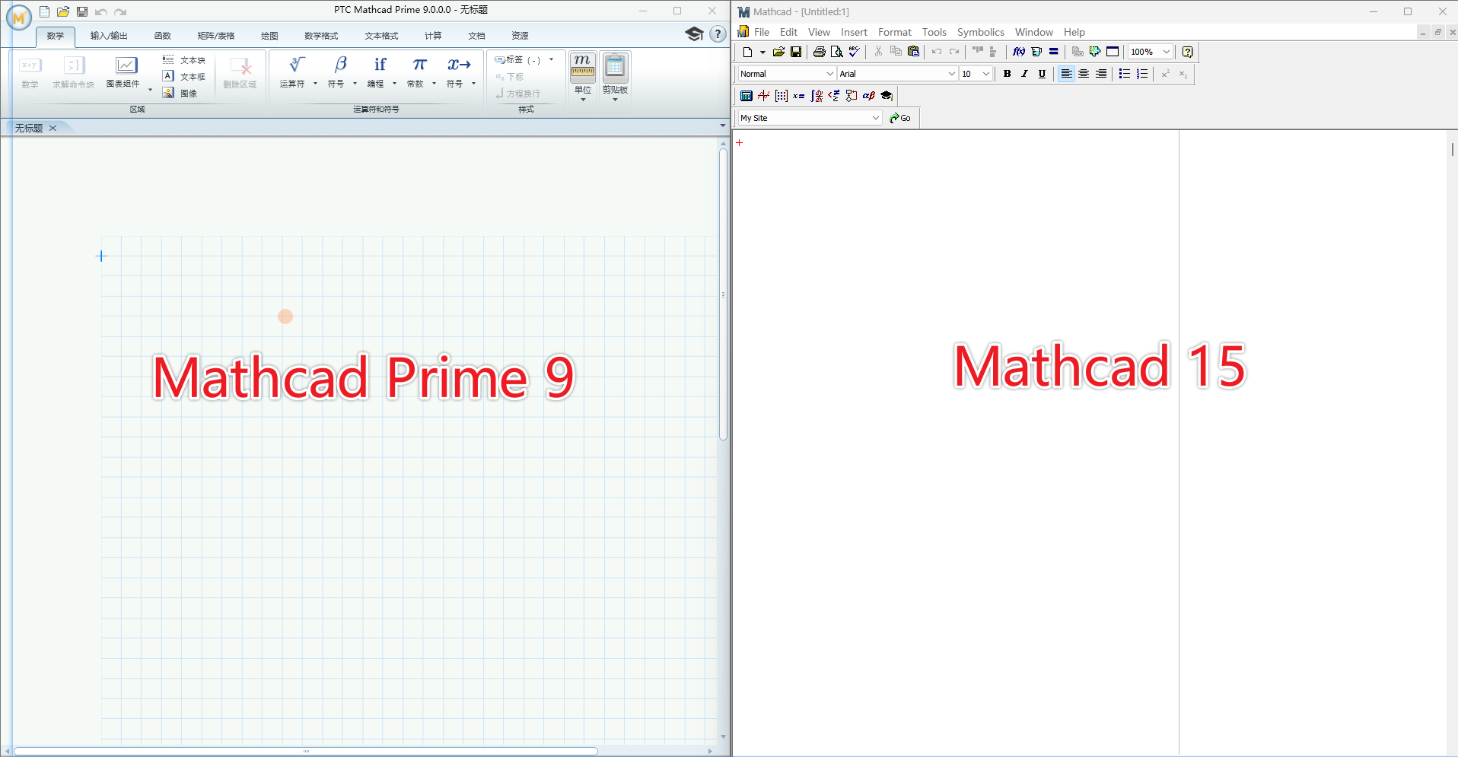
Task: Open the Boolean toolbar in Mathcad 15
Action: click(834, 96)
